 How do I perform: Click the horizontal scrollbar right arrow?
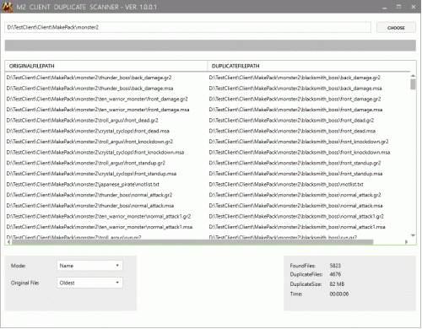point(406,242)
